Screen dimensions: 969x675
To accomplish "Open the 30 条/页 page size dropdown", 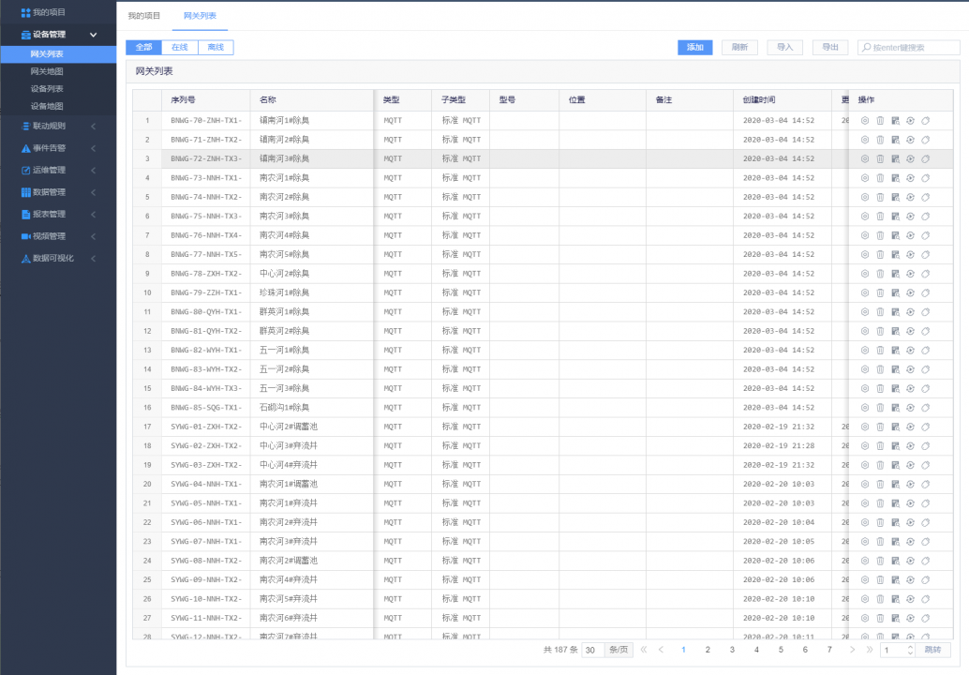I will (x=608, y=651).
